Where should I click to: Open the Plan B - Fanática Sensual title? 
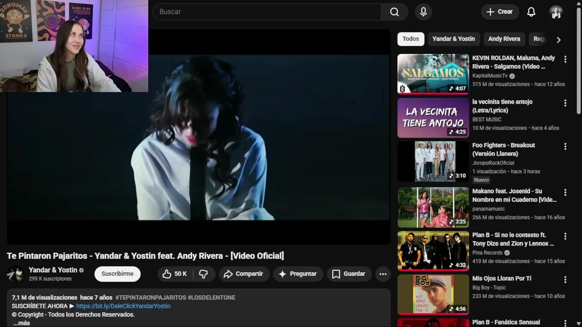(506, 322)
